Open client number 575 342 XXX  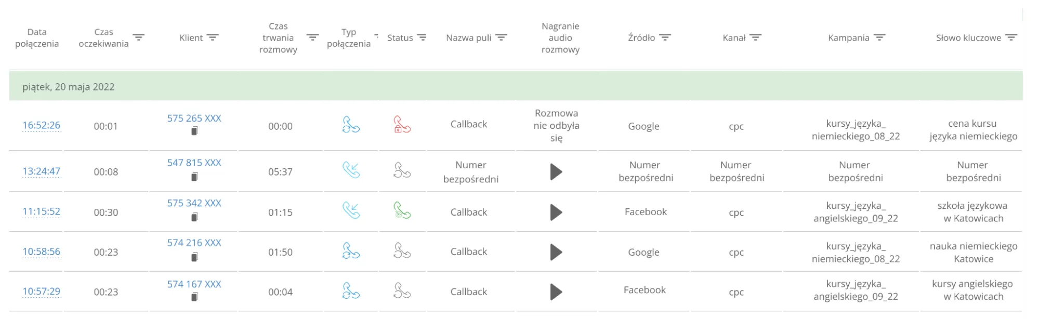(x=194, y=203)
